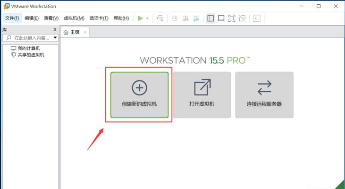
Task: Toggle the thumbnail bar view icon
Action: (x=221, y=18)
